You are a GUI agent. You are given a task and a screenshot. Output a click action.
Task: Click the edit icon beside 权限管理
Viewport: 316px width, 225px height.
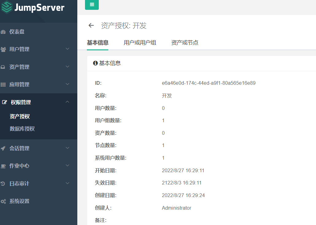(4, 102)
